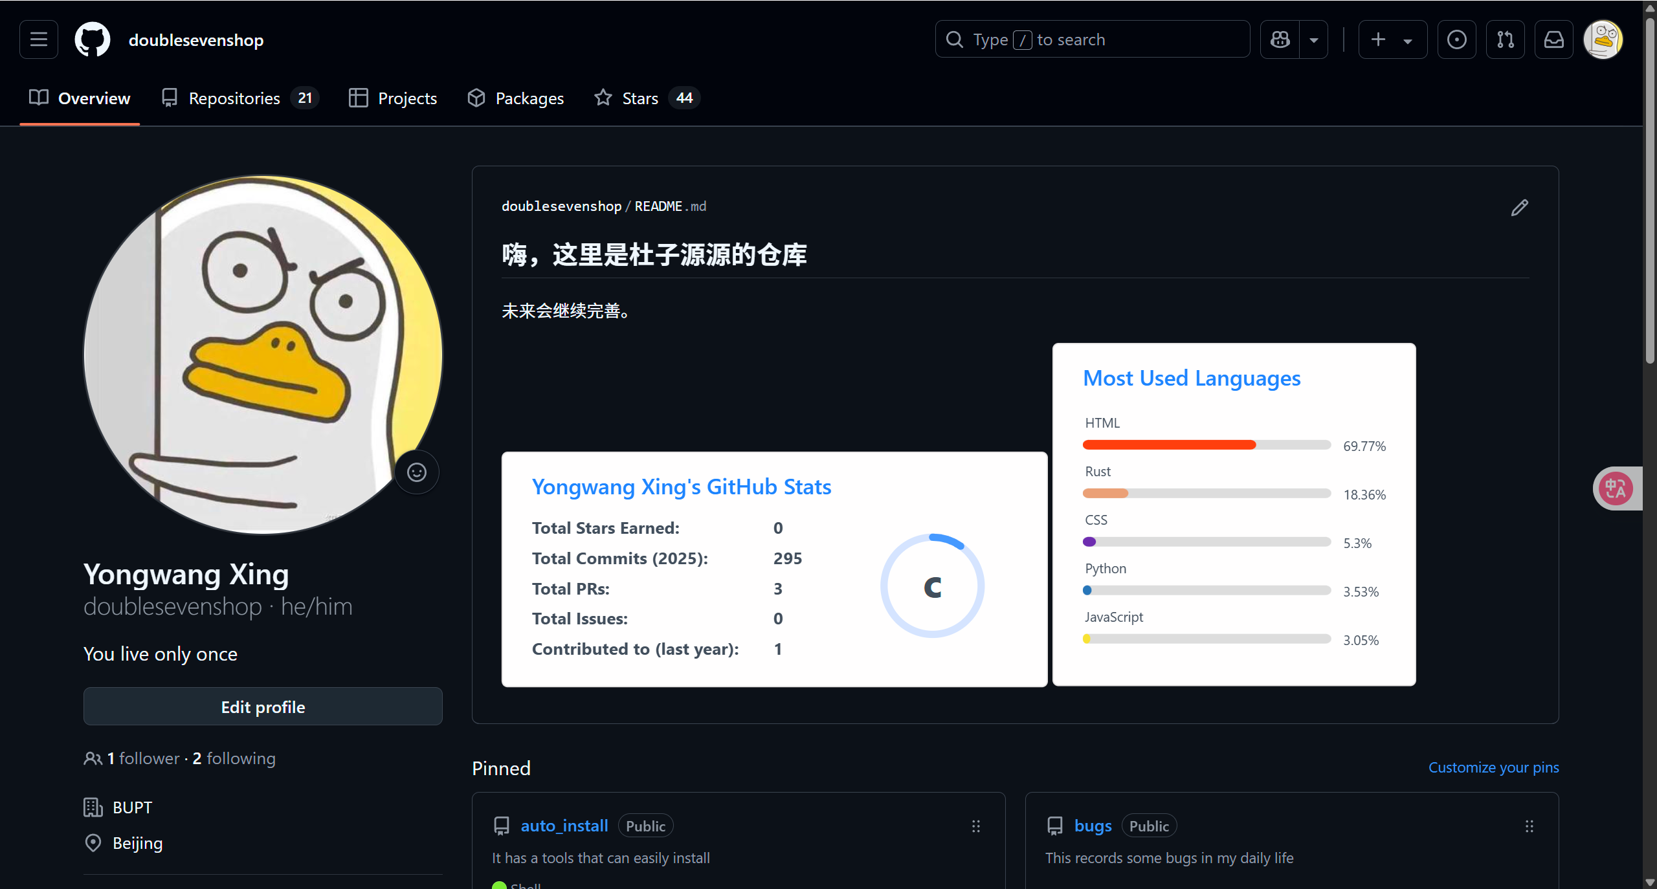Screen dimensions: 1657x889
Task: Click the floating translation icon
Action: 1616,488
